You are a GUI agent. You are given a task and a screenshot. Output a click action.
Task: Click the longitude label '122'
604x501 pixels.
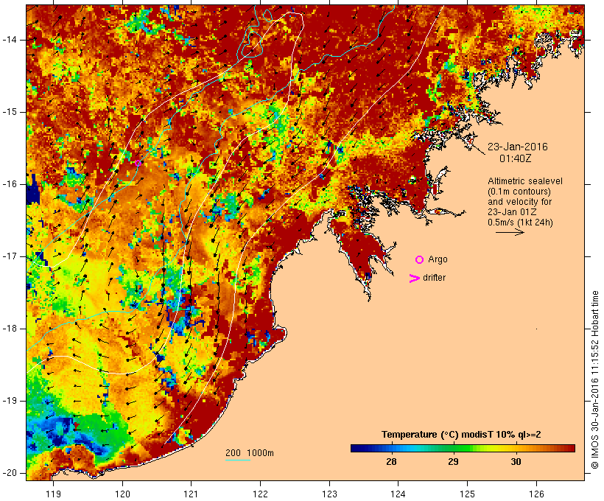(x=261, y=494)
